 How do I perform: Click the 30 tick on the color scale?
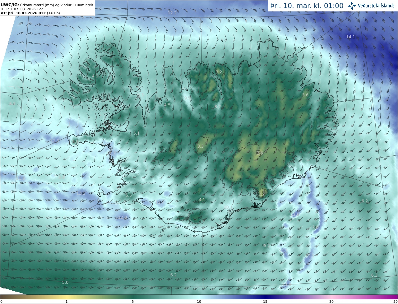(331, 302)
